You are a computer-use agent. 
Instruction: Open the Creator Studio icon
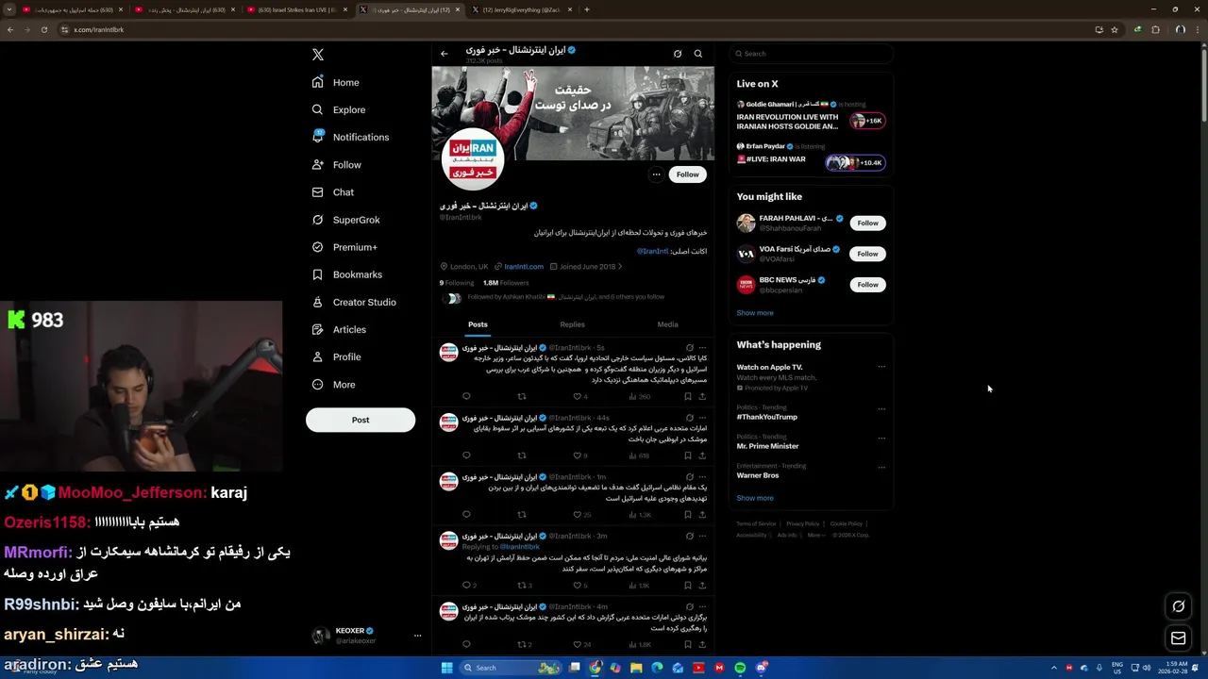click(318, 303)
